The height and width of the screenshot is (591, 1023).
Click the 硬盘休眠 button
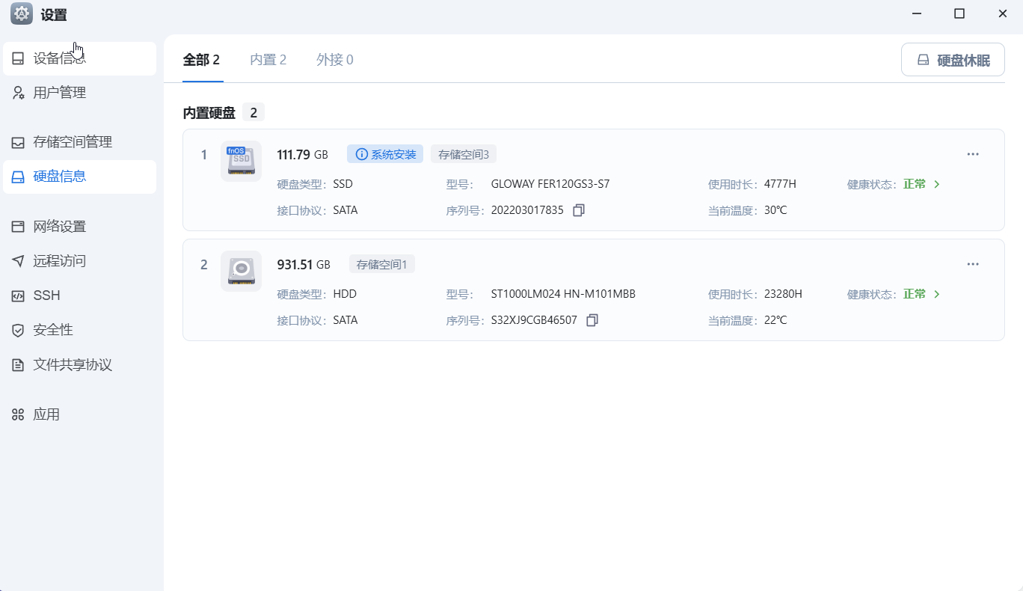[x=953, y=60]
